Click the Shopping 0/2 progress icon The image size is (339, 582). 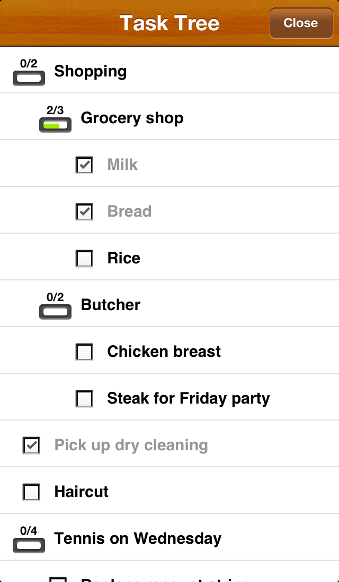click(29, 73)
